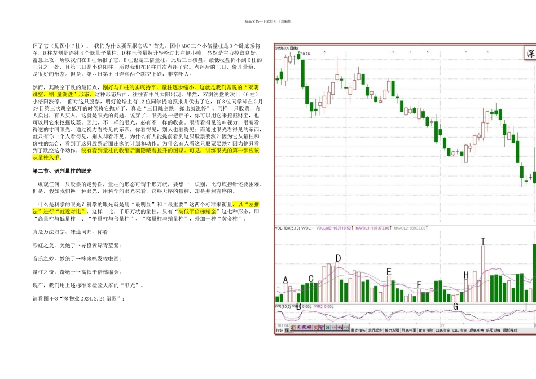Switch to the 接力双阳 indicator tab
This screenshot has width=536, height=379.
(x=392, y=330)
